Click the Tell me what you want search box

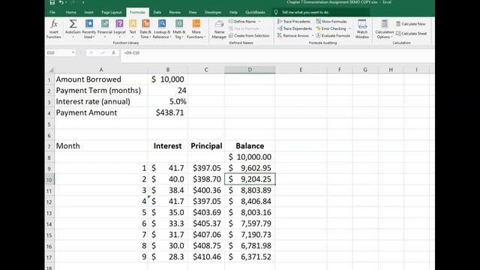320,12
